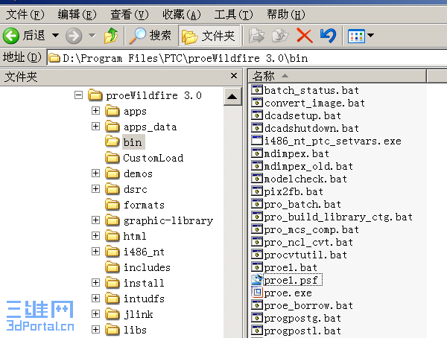Click the green Back arrow icon

click(x=11, y=36)
